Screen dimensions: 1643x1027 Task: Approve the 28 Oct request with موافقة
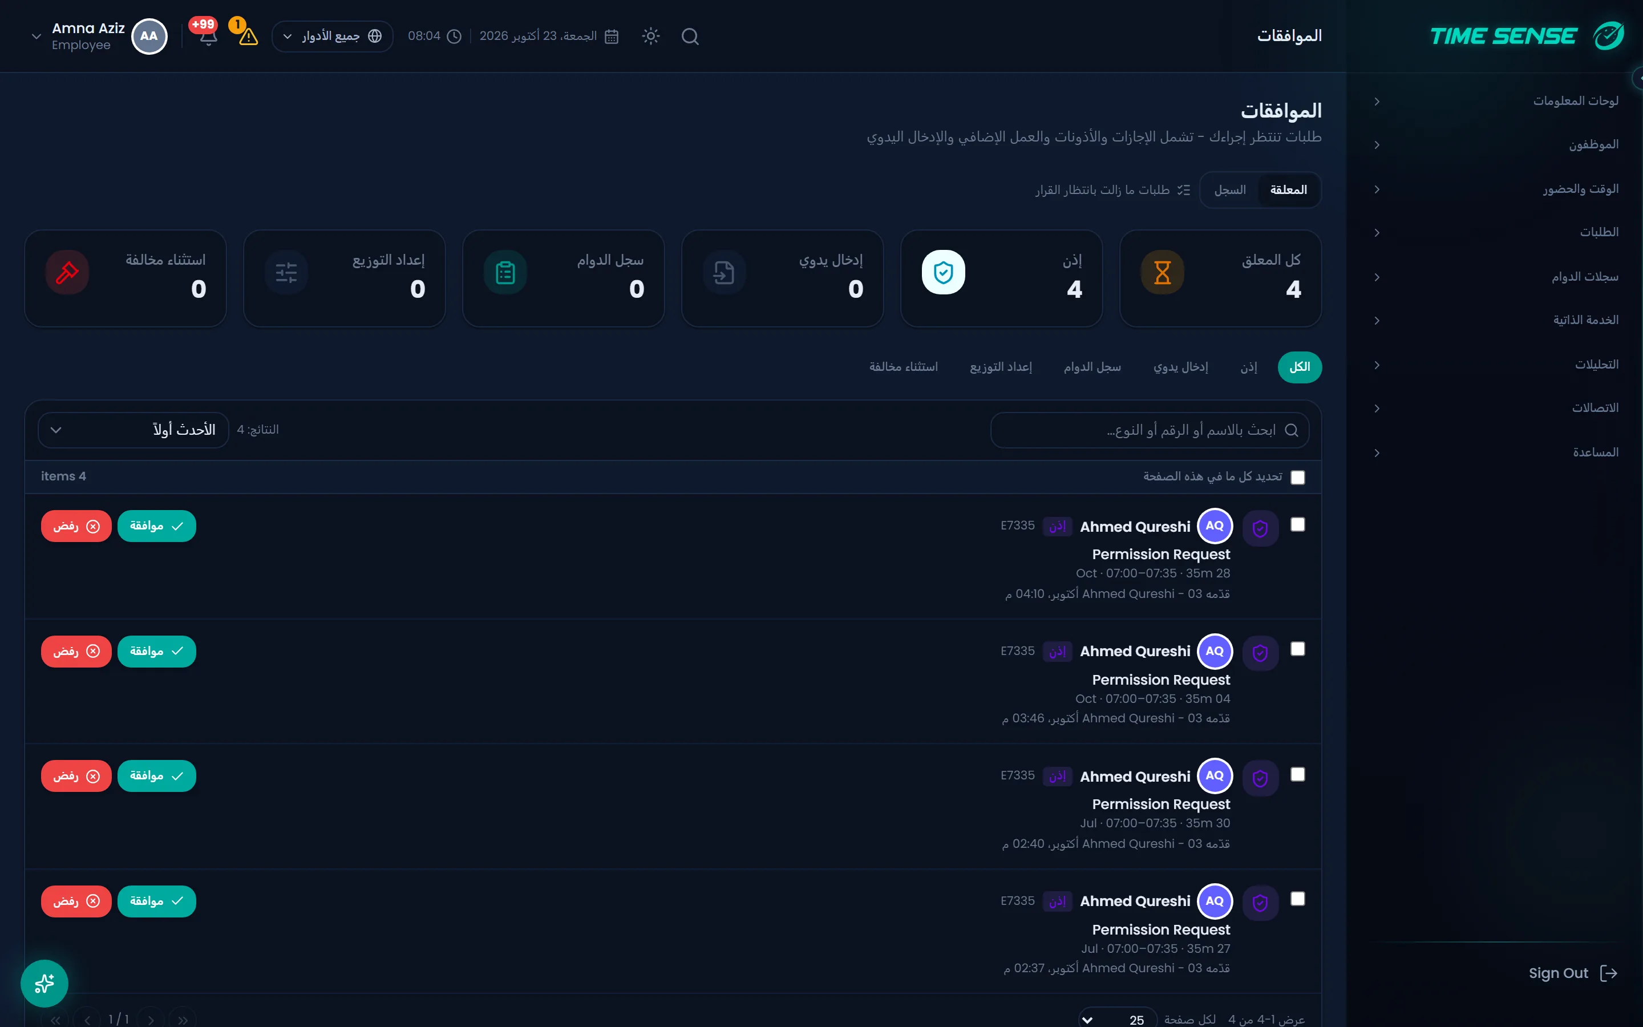coord(157,527)
